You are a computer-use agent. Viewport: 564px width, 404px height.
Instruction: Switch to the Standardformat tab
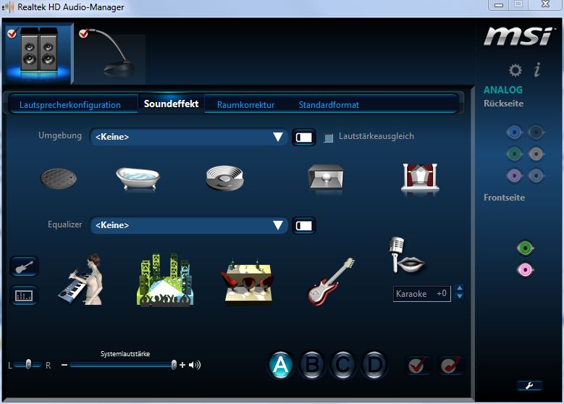pyautogui.click(x=329, y=105)
